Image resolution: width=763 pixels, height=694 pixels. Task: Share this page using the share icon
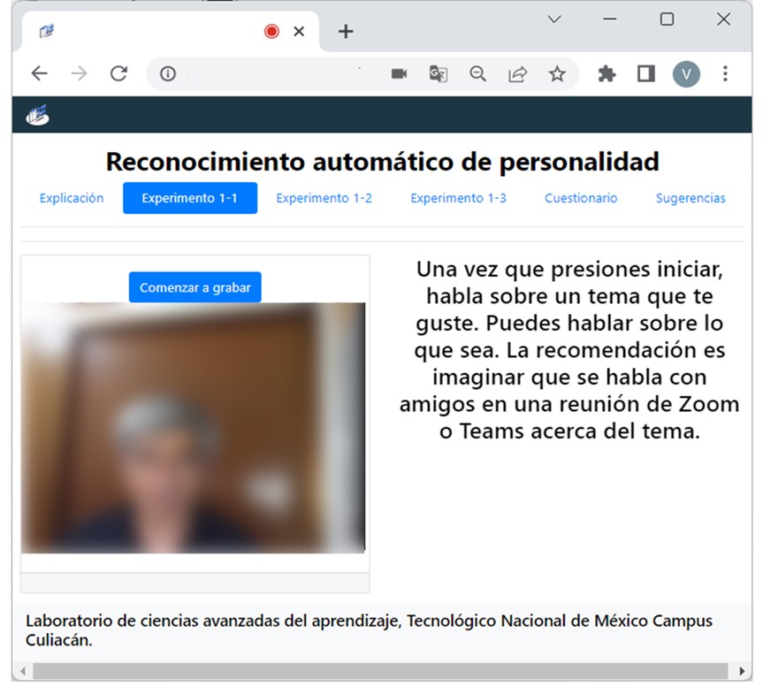[x=517, y=73]
